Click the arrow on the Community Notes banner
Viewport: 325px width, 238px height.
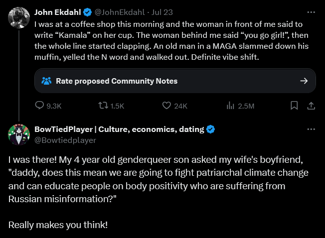click(x=304, y=81)
